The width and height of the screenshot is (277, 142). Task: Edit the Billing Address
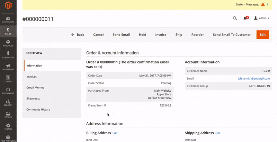point(115,133)
